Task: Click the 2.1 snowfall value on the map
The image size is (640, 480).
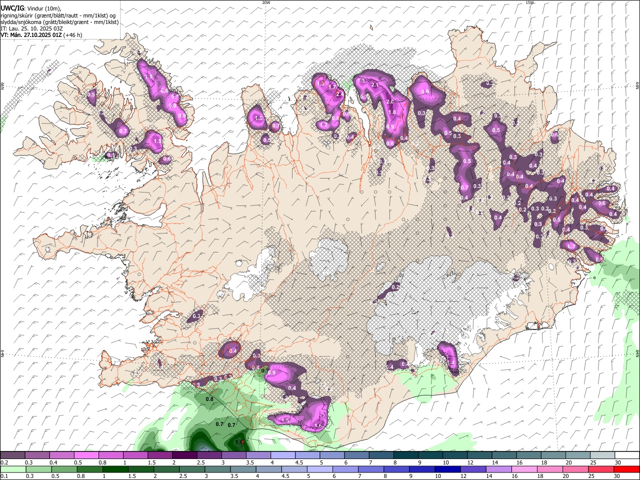Action: pyautogui.click(x=376, y=85)
